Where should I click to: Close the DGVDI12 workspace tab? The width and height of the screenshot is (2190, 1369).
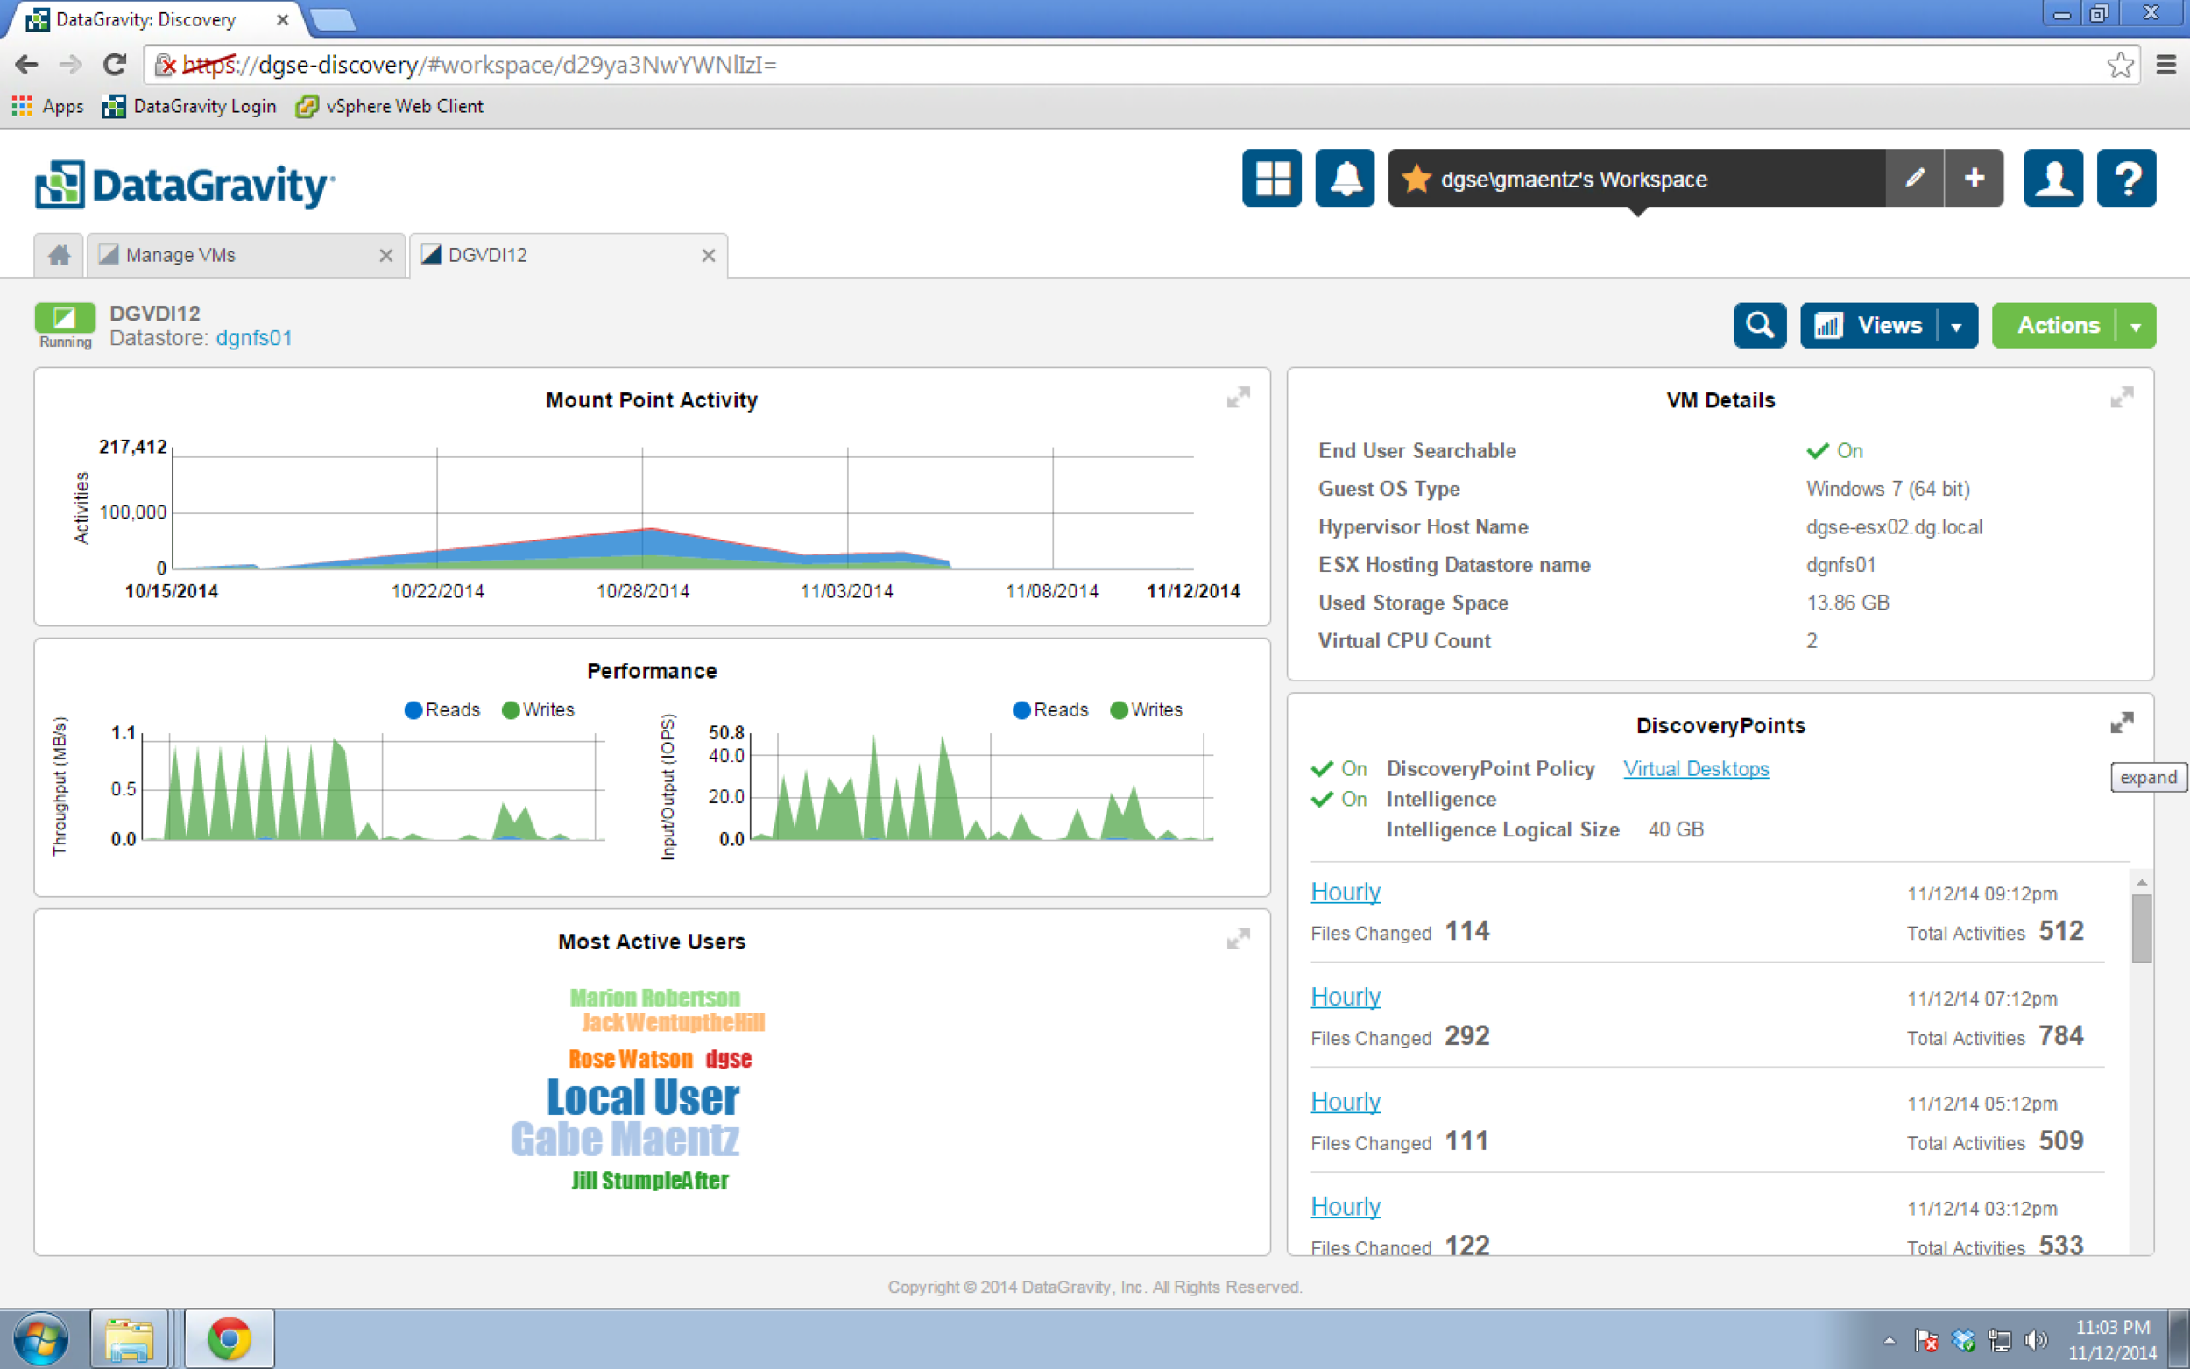(x=708, y=256)
